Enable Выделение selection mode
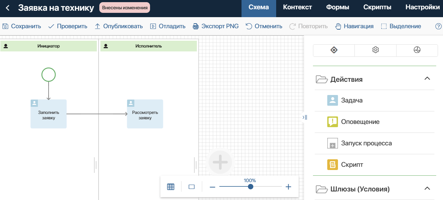 point(401,26)
